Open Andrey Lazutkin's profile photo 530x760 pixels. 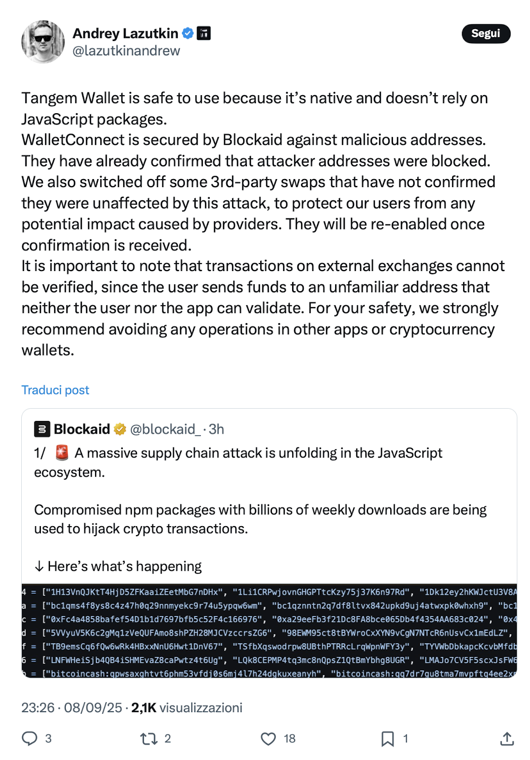click(43, 42)
